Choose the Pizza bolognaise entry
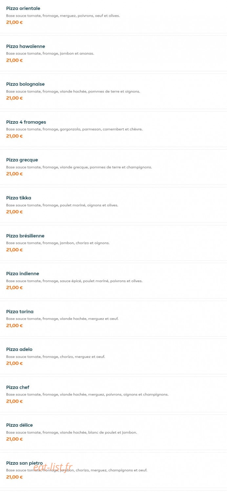Viewport: 227px width, 492px height. coord(113,91)
